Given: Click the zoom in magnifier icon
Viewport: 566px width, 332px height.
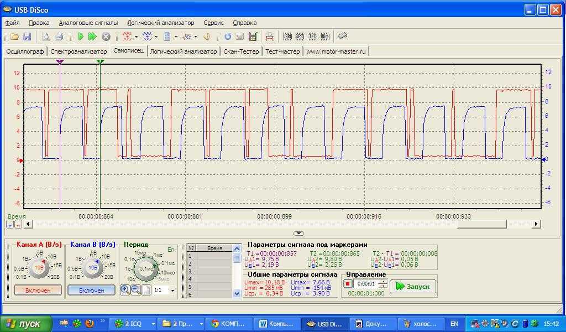Looking at the screenshot, I should 125,289.
